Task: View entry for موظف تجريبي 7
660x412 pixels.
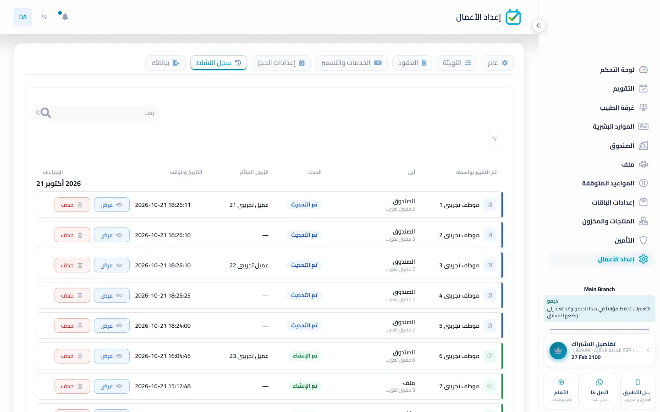Action: [112, 386]
